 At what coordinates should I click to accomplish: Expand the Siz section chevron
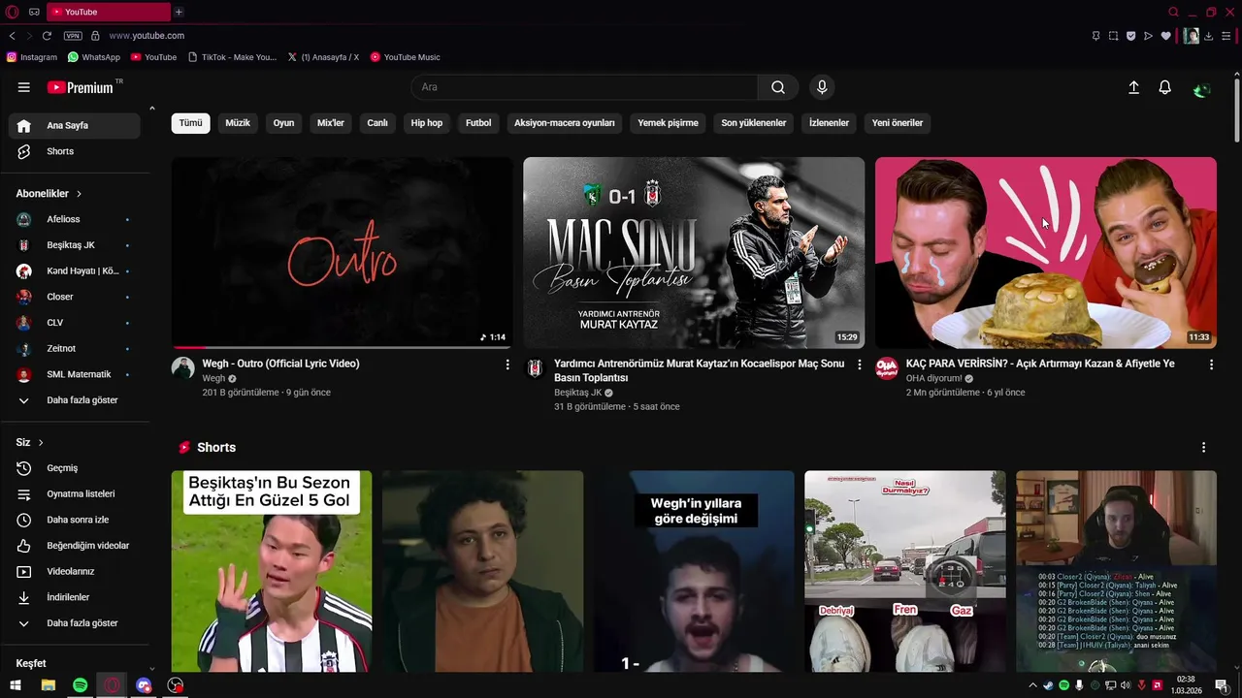point(41,442)
